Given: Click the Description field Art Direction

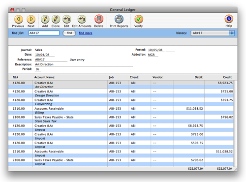Looking at the screenshot, I should point(84,64).
